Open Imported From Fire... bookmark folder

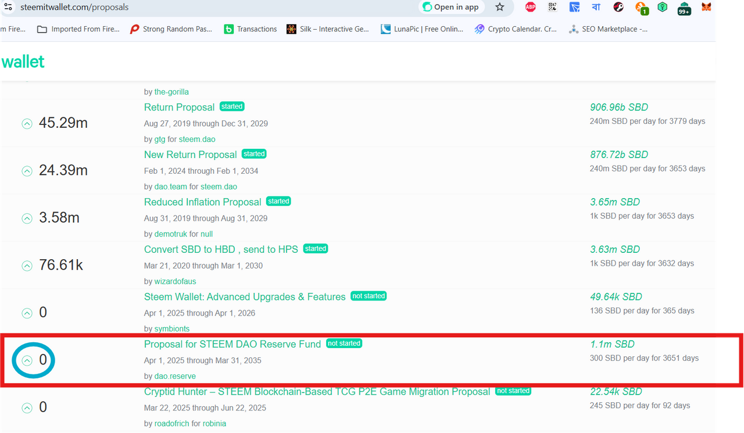coord(78,29)
